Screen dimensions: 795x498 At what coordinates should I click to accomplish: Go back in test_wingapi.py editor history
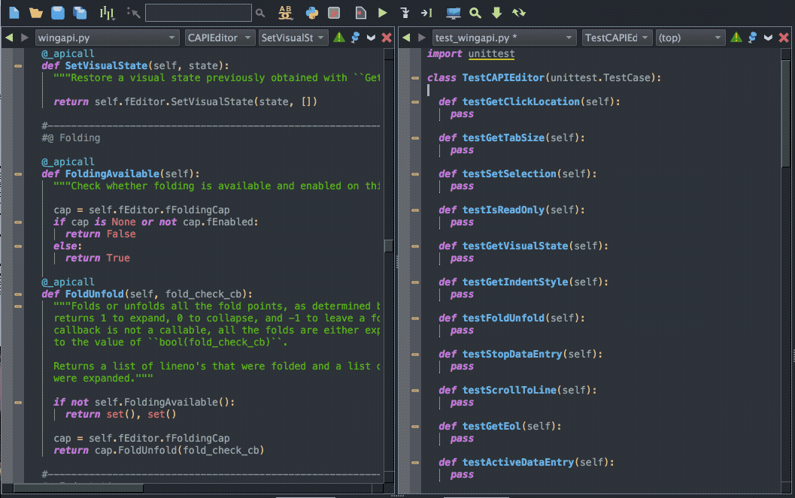[406, 38]
